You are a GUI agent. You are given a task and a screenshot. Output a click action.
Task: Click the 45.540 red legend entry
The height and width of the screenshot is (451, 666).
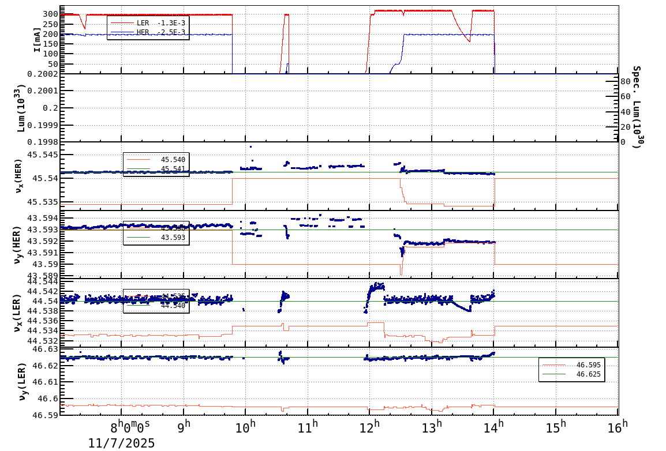coord(156,160)
